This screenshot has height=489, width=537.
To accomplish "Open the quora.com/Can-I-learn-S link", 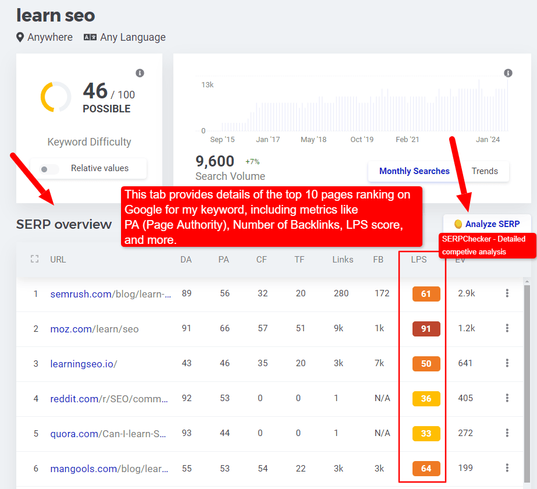I will pos(108,434).
